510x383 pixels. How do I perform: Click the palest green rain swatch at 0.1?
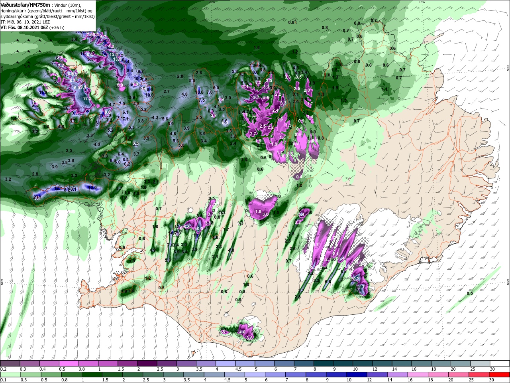pos(10,374)
